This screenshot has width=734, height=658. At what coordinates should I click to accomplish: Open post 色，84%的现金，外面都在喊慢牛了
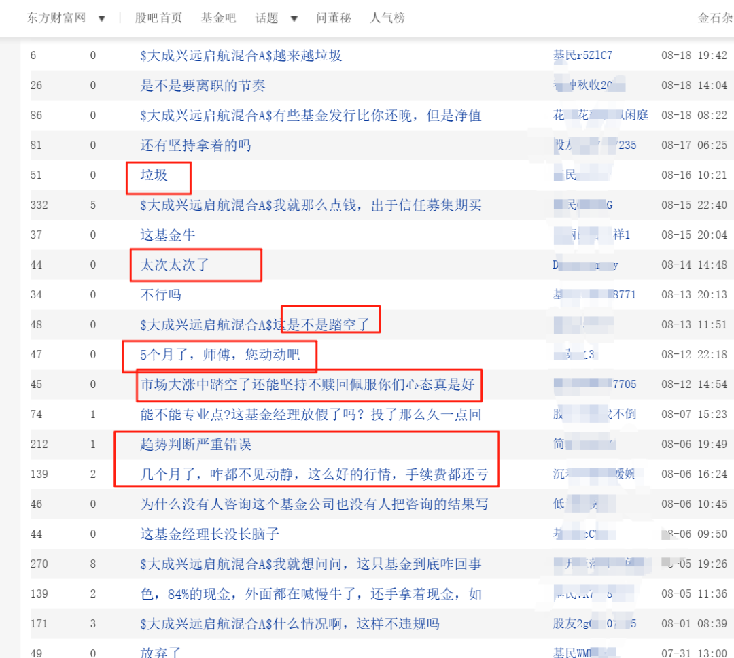(311, 594)
